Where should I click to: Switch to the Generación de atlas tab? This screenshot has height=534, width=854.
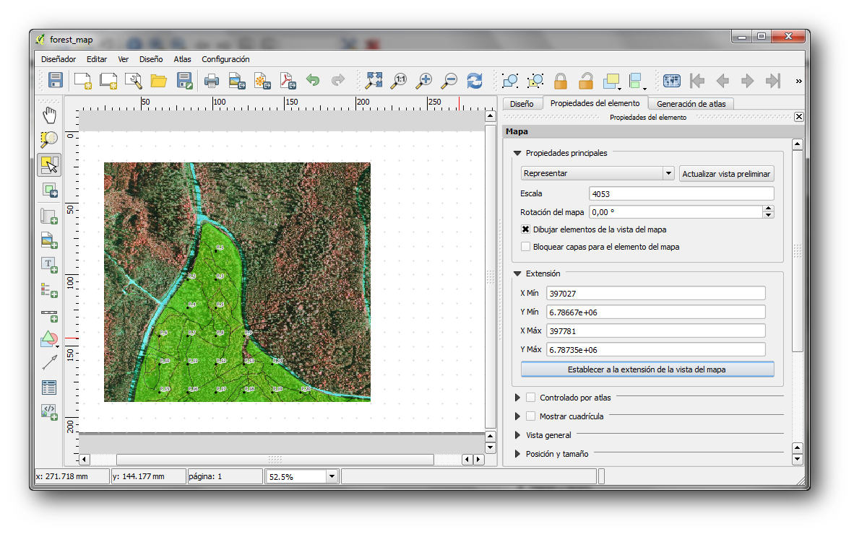click(x=691, y=104)
